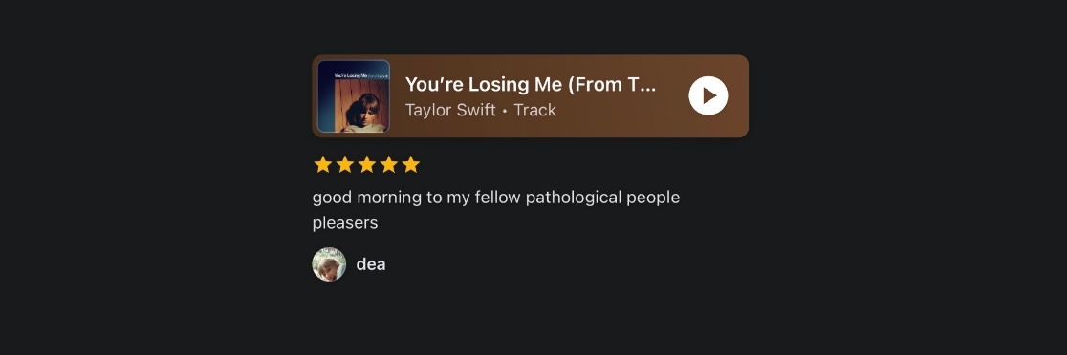Select the Track type label
The image size is (1067, 355).
coord(534,110)
